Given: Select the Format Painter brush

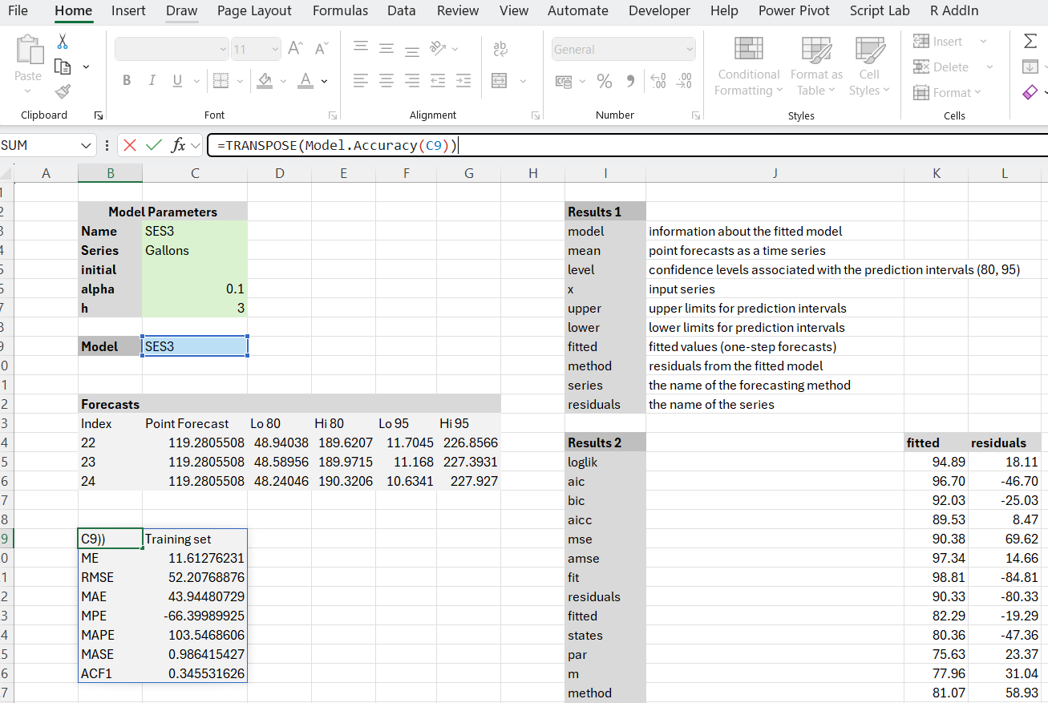Looking at the screenshot, I should 63,91.
